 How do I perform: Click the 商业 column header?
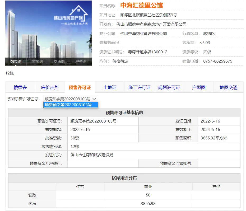point(148,186)
